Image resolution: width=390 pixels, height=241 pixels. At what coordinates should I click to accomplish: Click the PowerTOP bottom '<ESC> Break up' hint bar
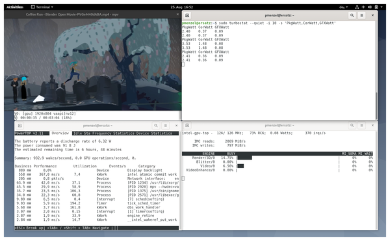[96, 228]
